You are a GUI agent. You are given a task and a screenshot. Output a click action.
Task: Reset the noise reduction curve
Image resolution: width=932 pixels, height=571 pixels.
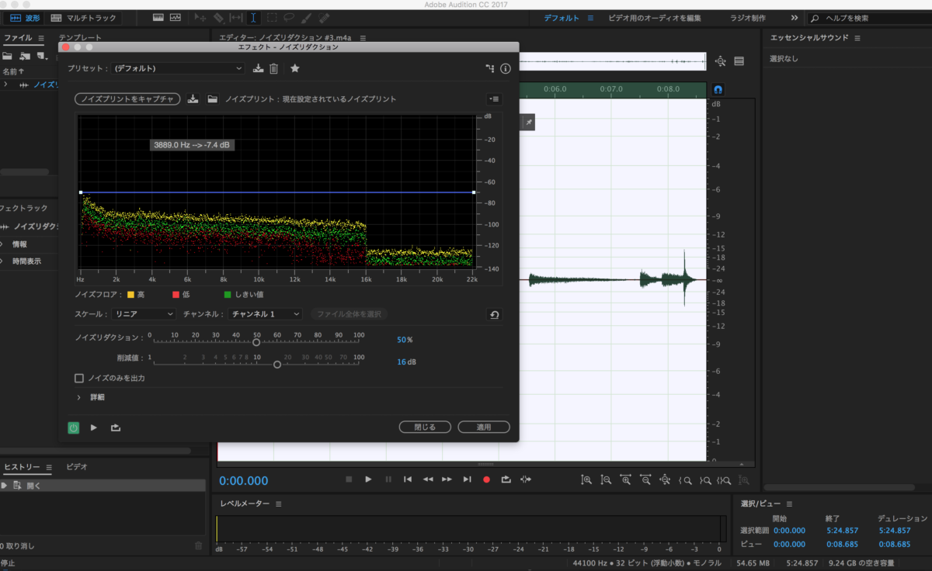pyautogui.click(x=494, y=314)
